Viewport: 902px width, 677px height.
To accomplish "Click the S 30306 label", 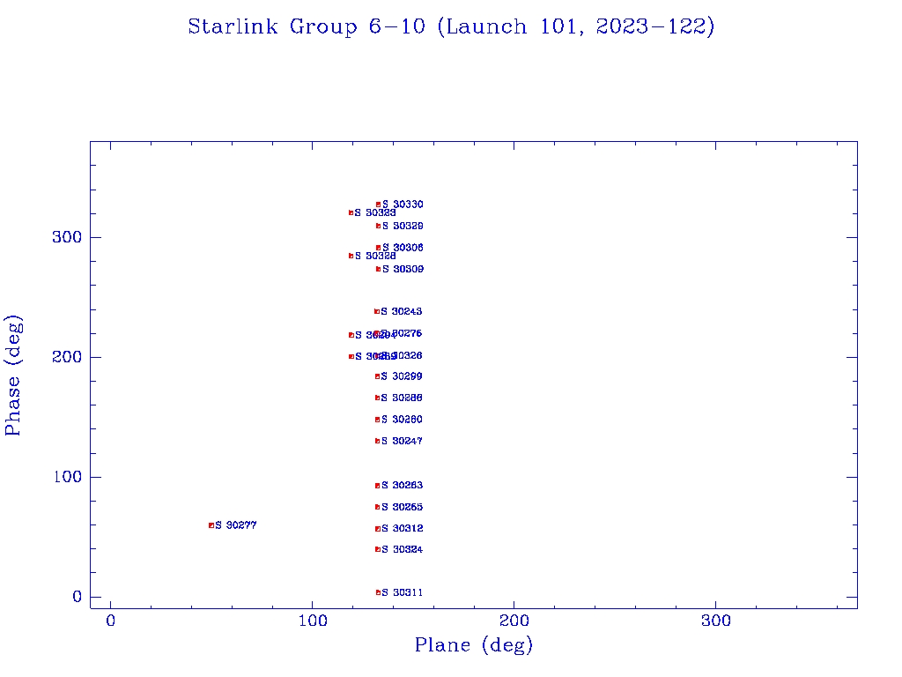I will click(x=403, y=248).
